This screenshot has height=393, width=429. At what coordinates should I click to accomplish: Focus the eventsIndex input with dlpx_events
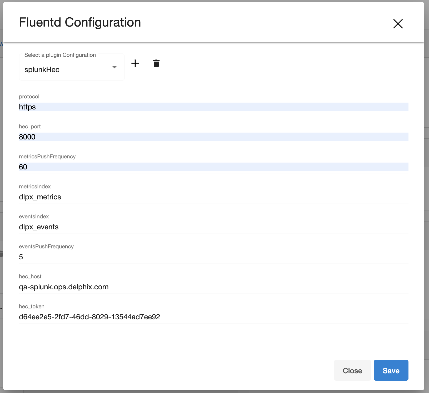click(x=213, y=227)
